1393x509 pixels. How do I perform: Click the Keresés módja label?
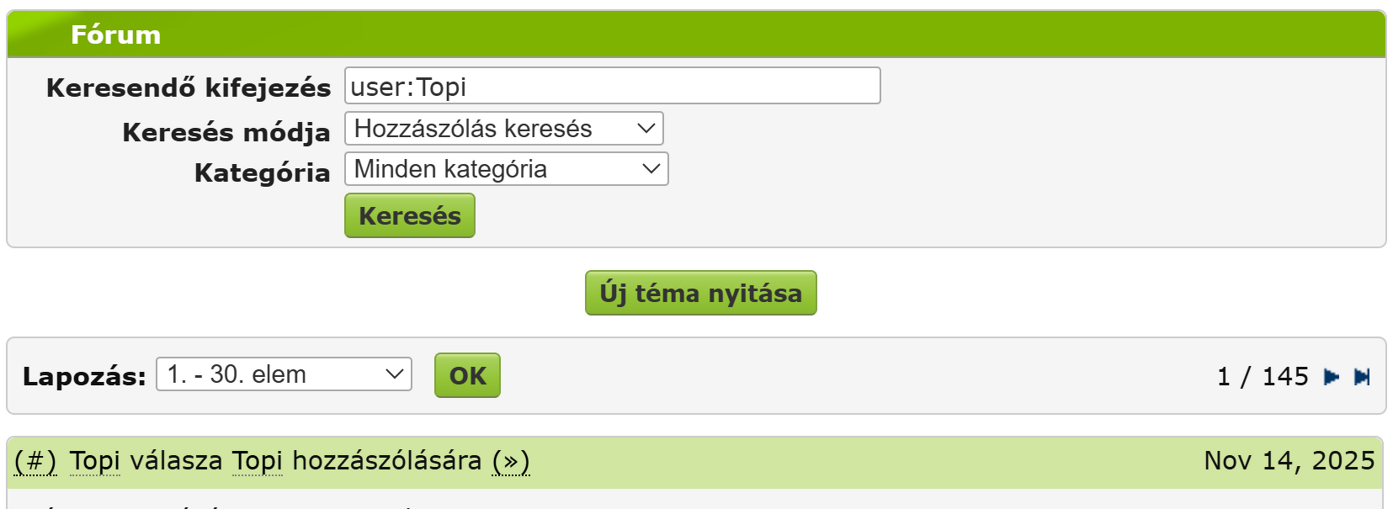click(x=226, y=132)
